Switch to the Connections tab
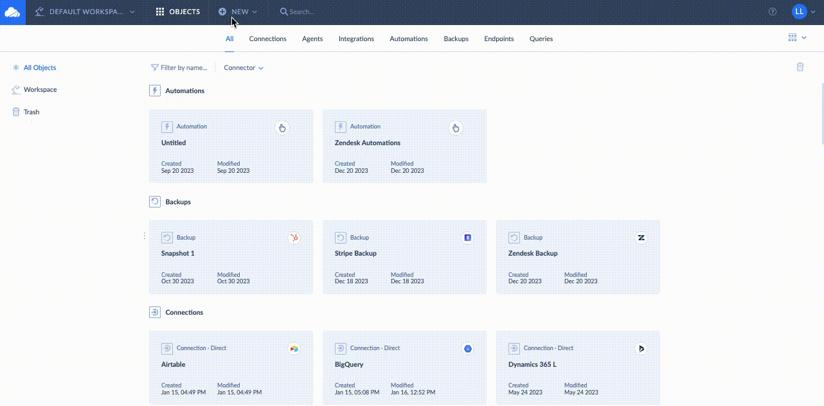The width and height of the screenshot is (824, 406). click(x=267, y=39)
